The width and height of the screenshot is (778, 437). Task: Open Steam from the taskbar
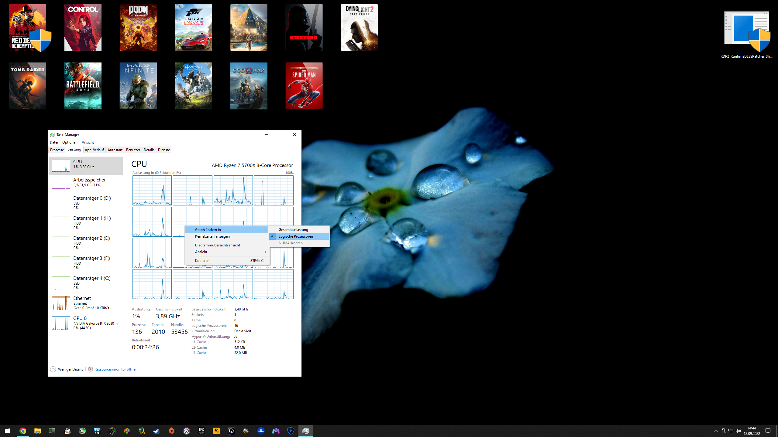click(157, 431)
